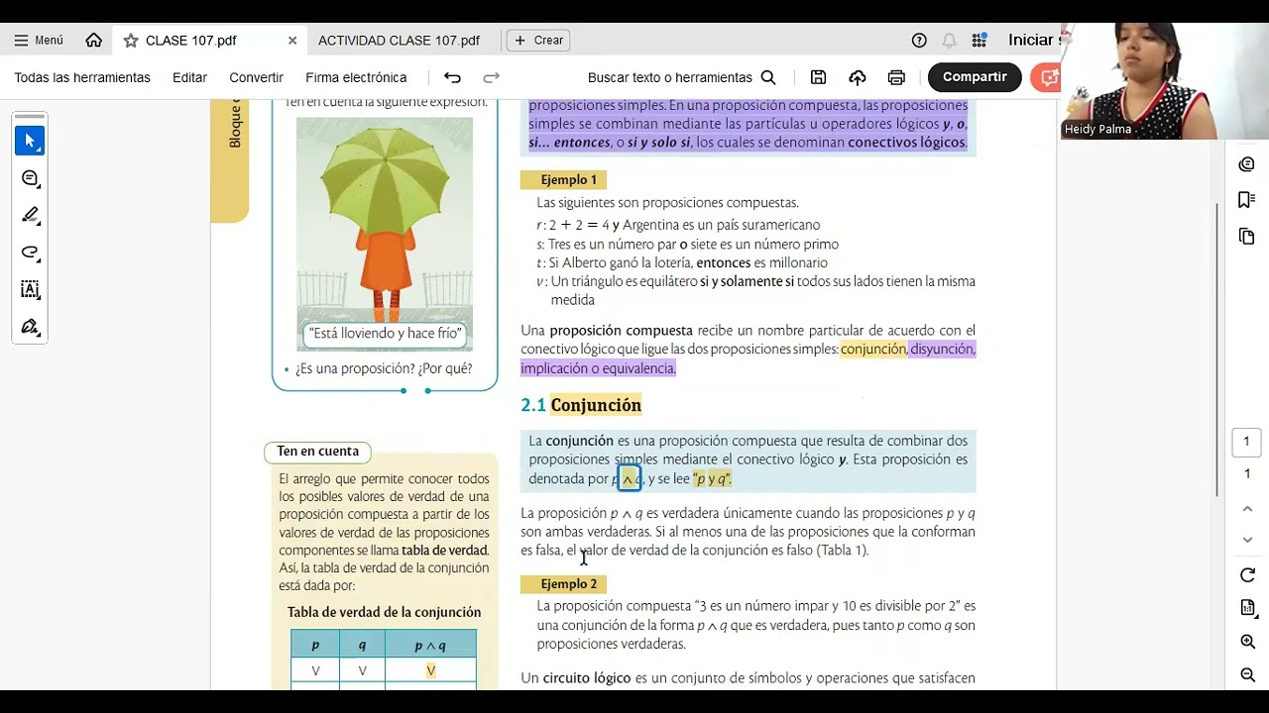Viewport: 1269px width, 713px height.
Task: Click the 2.1 Conjunción heading
Action: tap(581, 405)
